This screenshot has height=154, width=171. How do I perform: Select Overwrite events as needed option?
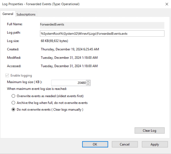click(13, 96)
